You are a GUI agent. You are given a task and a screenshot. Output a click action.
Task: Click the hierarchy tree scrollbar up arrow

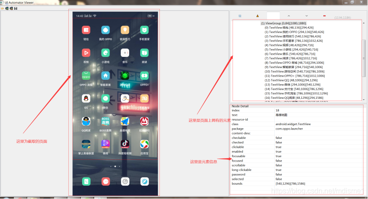pos(364,23)
